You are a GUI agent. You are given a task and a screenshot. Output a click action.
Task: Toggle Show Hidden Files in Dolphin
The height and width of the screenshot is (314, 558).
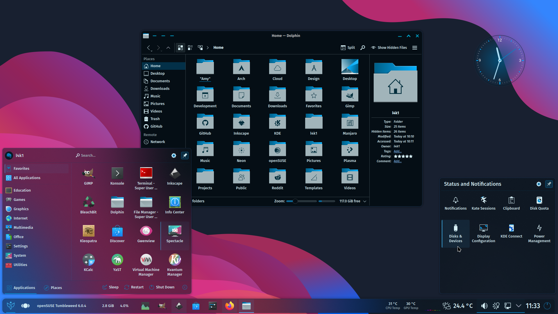389,47
